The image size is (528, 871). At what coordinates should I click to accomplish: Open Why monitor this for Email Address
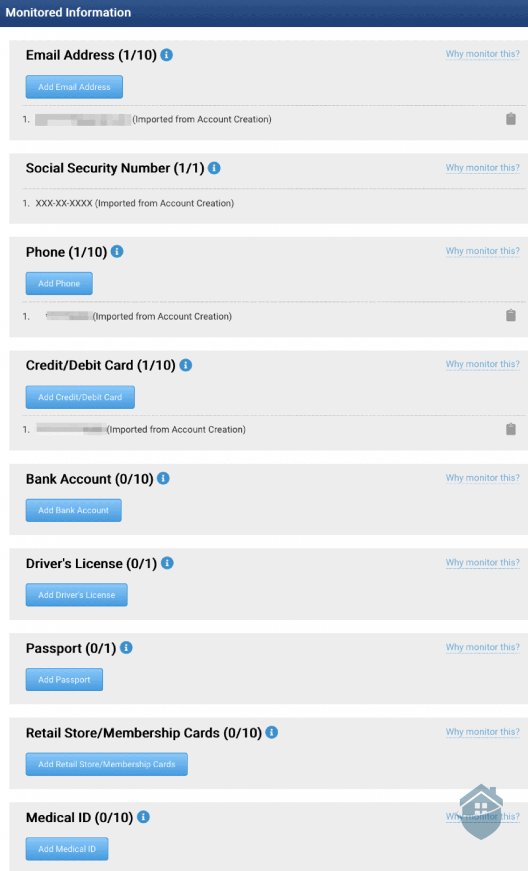[482, 53]
